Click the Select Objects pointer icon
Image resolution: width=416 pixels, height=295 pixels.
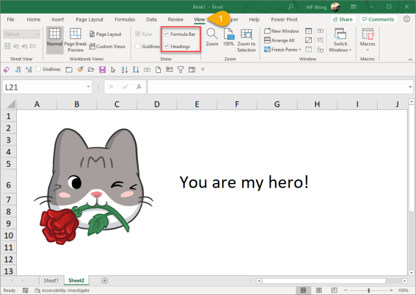[x=113, y=70]
